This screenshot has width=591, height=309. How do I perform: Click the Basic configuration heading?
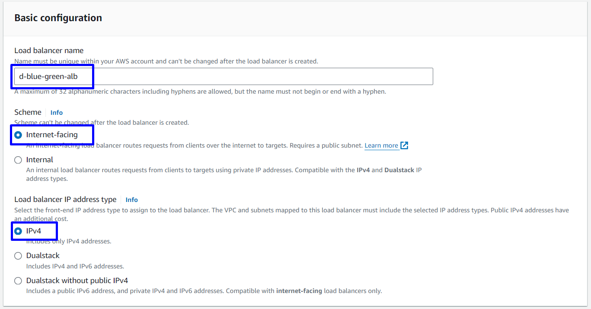point(58,18)
